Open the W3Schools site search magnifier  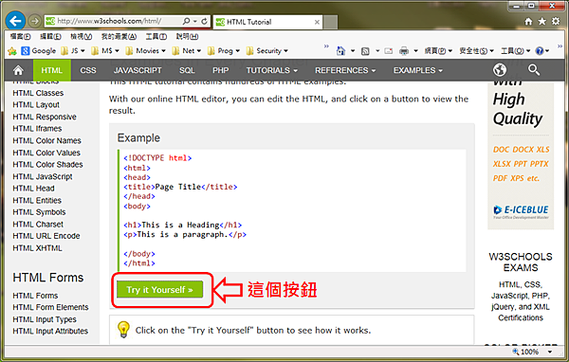pos(533,69)
